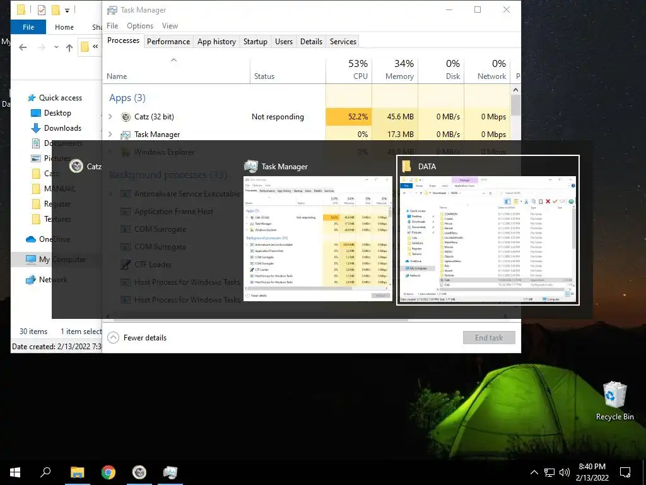Click the Task Manager icon in the switcher title
The width and height of the screenshot is (646, 485).
click(x=251, y=166)
